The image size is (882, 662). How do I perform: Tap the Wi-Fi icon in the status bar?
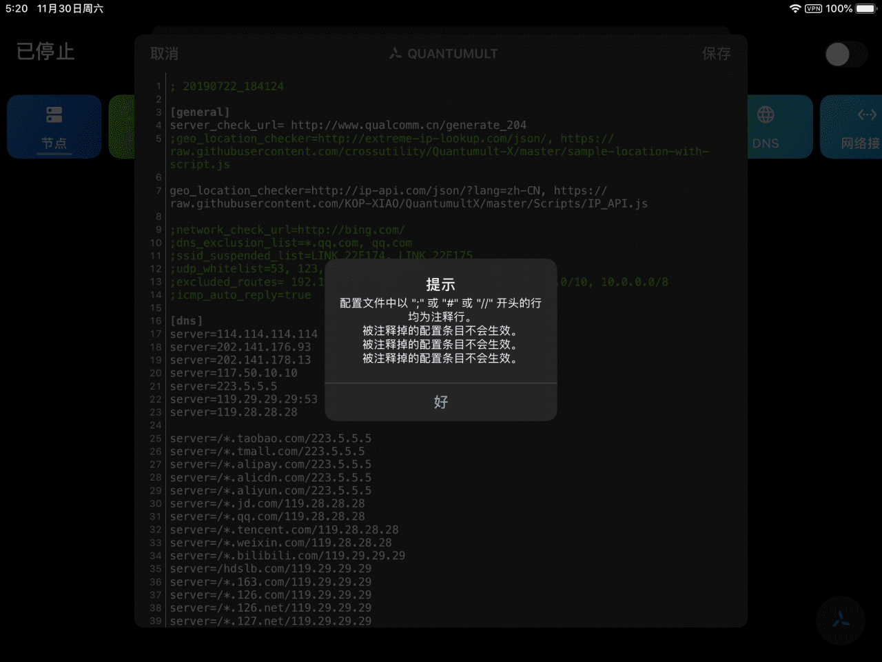794,9
